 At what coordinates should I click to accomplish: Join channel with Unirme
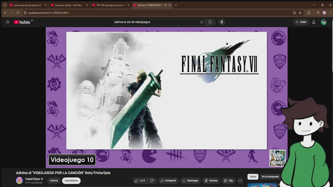coord(54,181)
